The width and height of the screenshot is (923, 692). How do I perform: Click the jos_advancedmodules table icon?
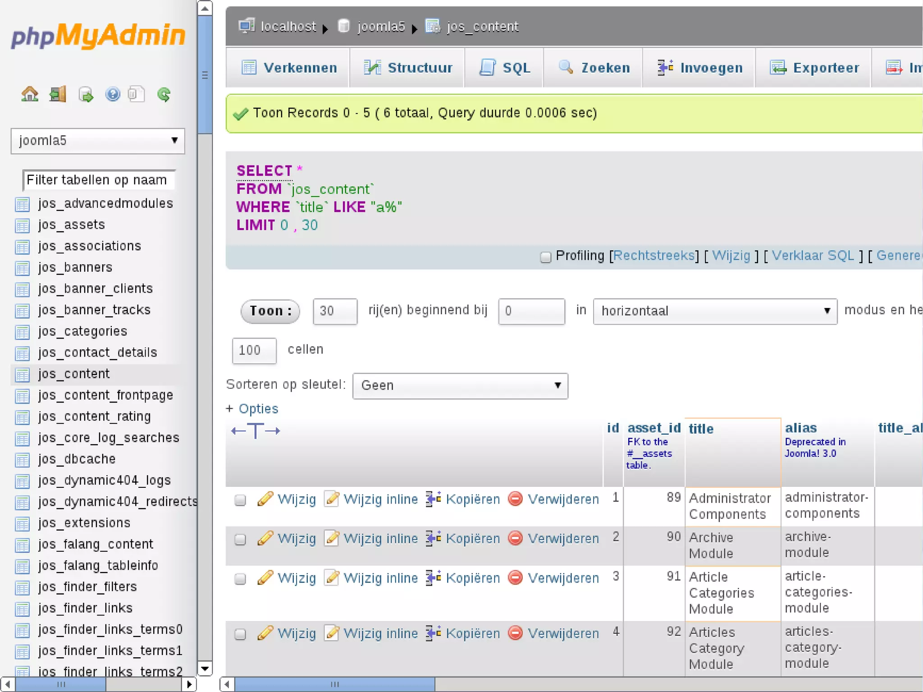tap(22, 204)
